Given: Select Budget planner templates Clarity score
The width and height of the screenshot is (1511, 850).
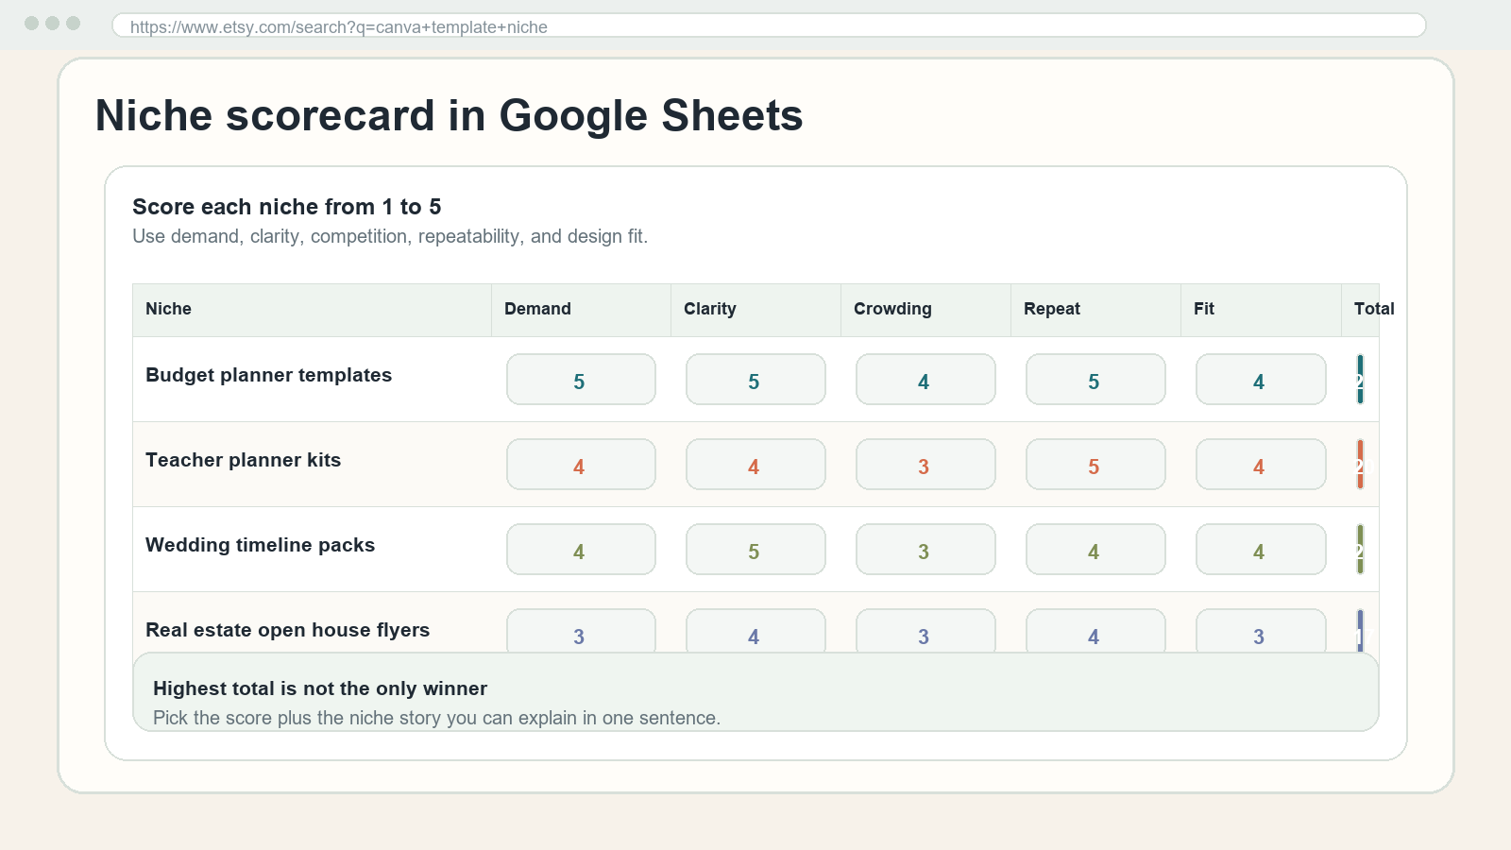Looking at the screenshot, I should 755,380.
